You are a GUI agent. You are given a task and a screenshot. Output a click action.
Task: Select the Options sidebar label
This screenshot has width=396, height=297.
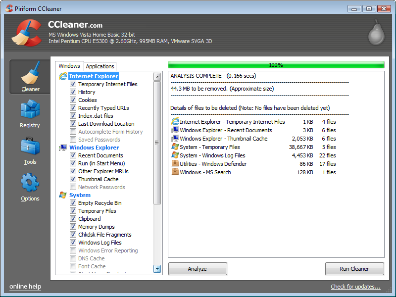click(x=30, y=198)
